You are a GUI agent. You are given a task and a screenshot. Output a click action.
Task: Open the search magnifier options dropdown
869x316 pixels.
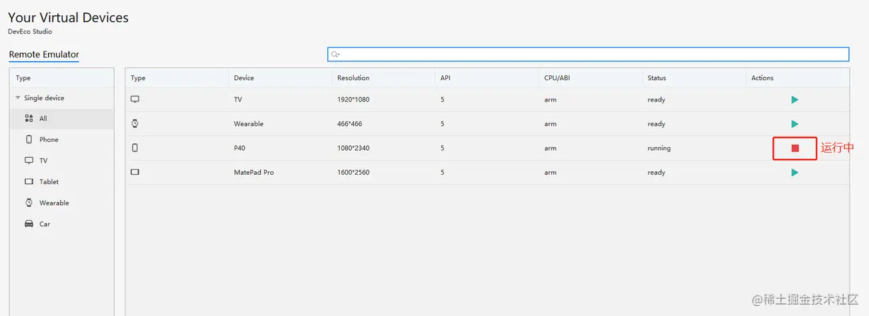pyautogui.click(x=336, y=55)
